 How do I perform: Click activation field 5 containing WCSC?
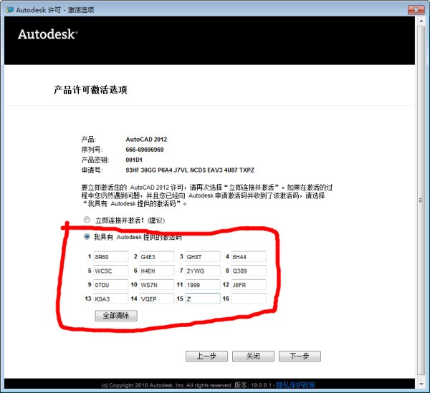tap(110, 271)
